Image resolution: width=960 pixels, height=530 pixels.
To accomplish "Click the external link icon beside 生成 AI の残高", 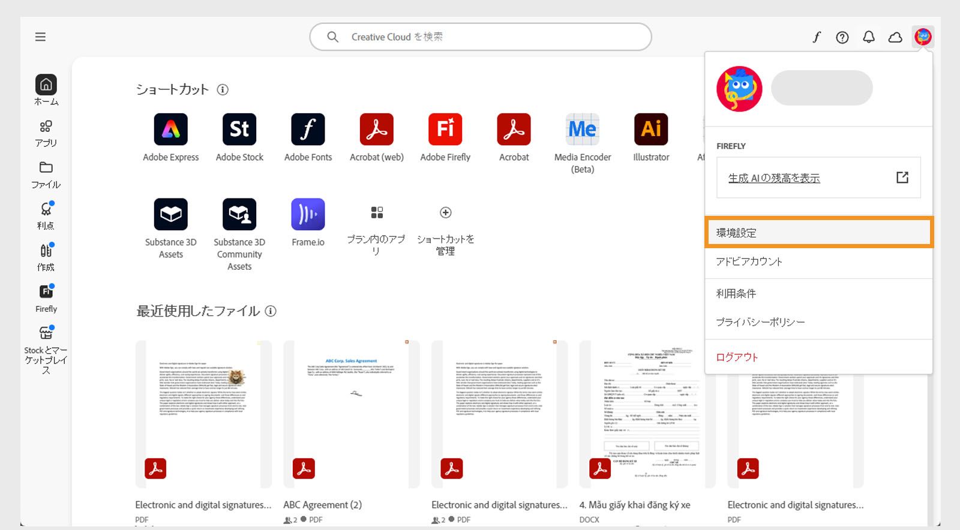I will (902, 177).
